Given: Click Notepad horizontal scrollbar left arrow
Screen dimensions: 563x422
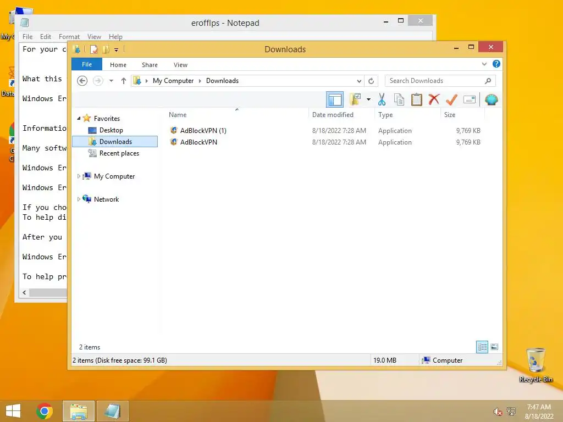Looking at the screenshot, I should tap(24, 292).
